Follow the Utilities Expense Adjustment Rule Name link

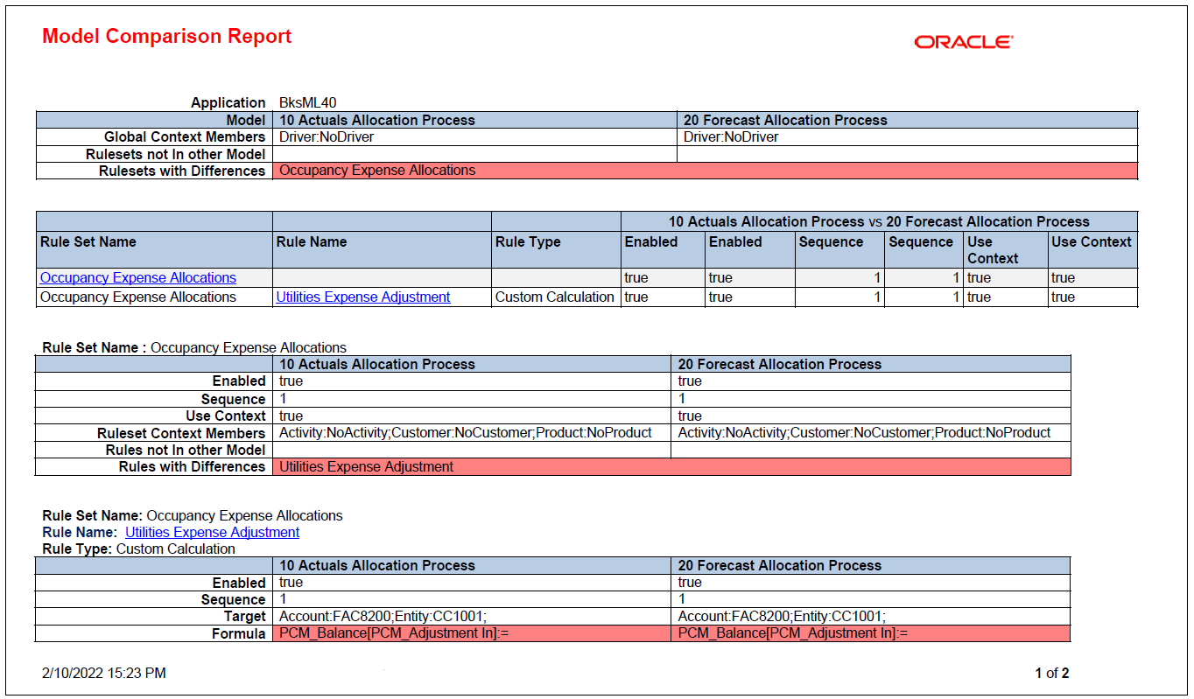tap(212, 532)
